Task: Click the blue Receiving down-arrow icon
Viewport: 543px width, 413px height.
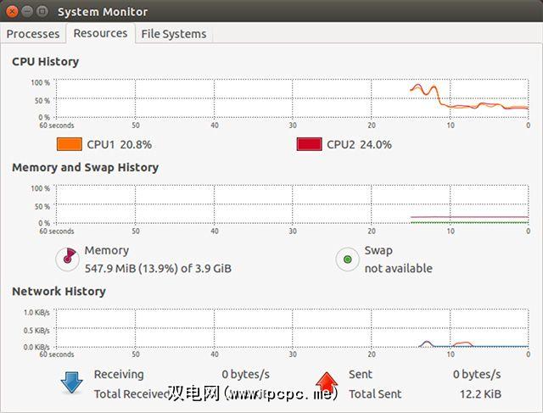Action: 70,383
